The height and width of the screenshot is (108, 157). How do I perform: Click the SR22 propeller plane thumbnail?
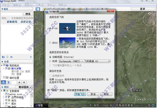coord(67,43)
